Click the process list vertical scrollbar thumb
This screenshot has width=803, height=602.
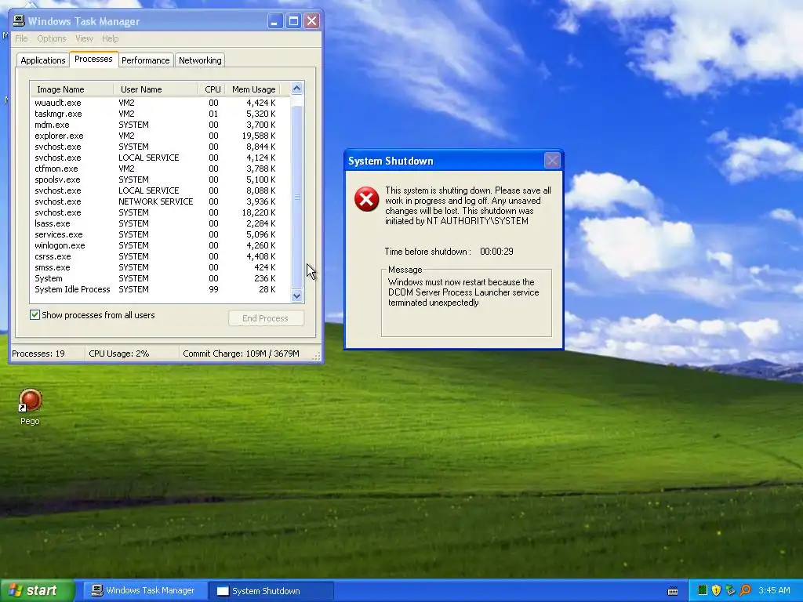pyautogui.click(x=297, y=197)
